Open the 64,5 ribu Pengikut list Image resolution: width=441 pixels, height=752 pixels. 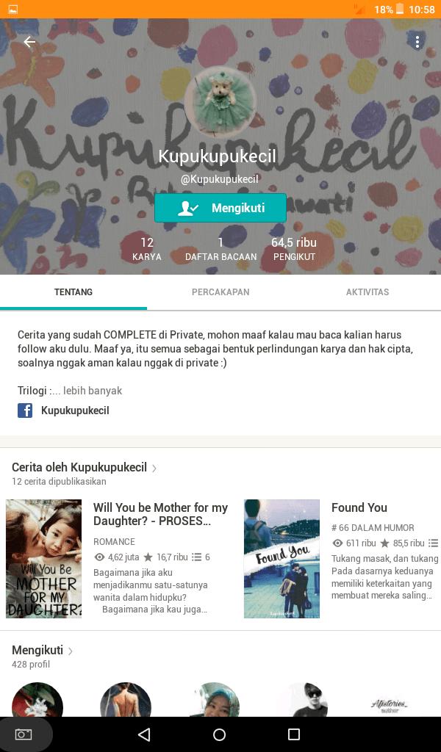point(294,249)
